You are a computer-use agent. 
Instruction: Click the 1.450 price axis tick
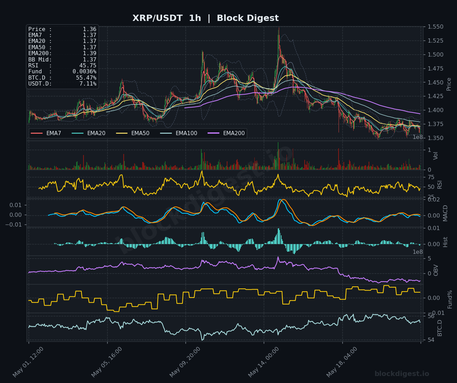(436, 82)
